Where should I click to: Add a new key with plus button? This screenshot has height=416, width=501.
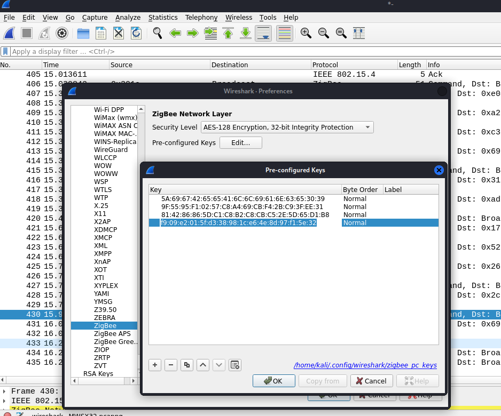click(x=155, y=365)
